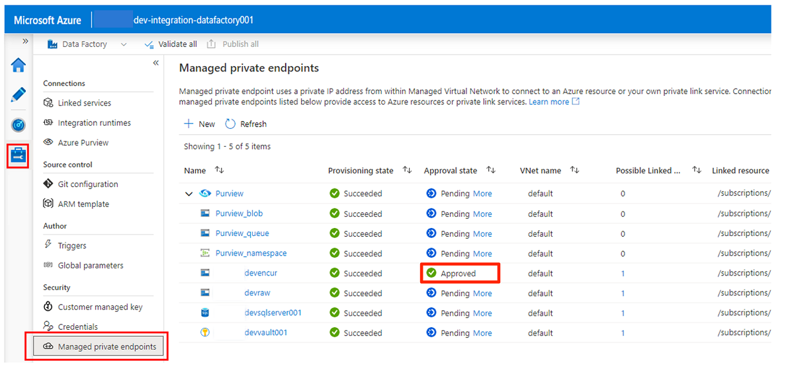The image size is (794, 384).
Task: Click More in devraw row
Action: coord(482,293)
